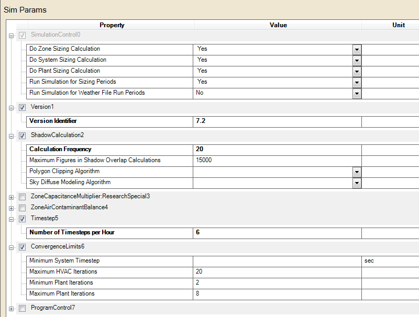Collapse the SimulationControl0 tree node
Screen dimensions: 419x317
(11, 36)
